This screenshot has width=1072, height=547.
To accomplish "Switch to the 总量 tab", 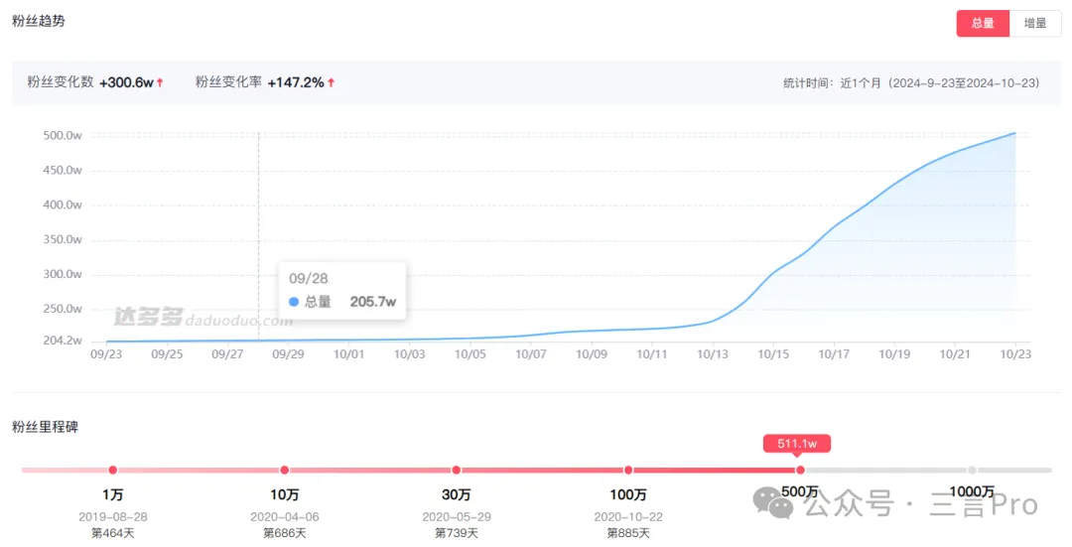I will click(x=983, y=23).
